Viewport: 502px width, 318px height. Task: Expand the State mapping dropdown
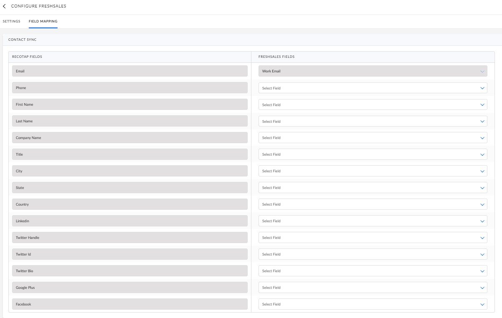373,188
